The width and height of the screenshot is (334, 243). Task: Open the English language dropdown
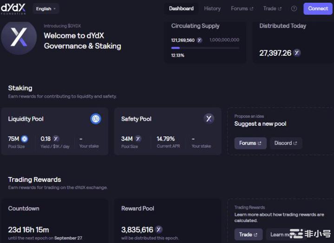pyautogui.click(x=46, y=8)
